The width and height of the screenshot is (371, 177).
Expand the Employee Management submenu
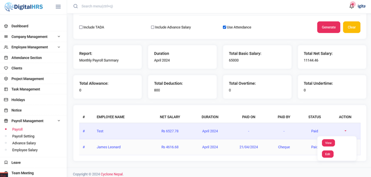pyautogui.click(x=59, y=47)
